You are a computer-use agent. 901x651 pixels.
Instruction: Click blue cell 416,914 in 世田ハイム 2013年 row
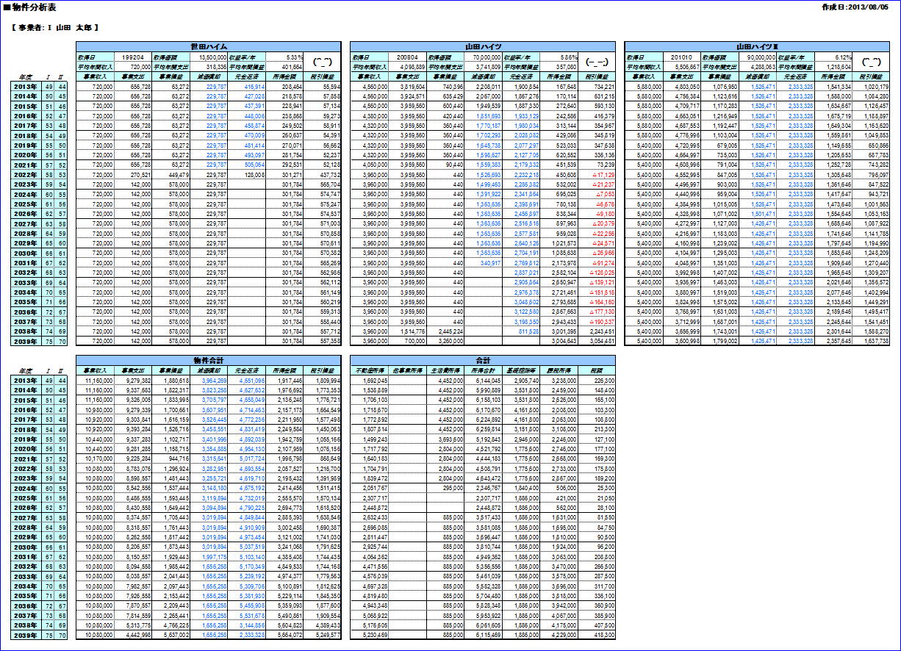pyautogui.click(x=247, y=87)
